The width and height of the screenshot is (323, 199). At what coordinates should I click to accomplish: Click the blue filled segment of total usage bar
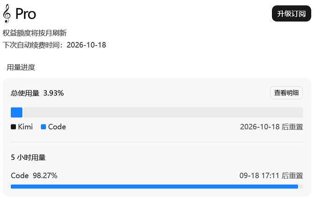pos(16,112)
